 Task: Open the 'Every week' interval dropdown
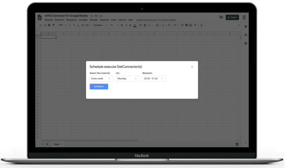(101, 78)
